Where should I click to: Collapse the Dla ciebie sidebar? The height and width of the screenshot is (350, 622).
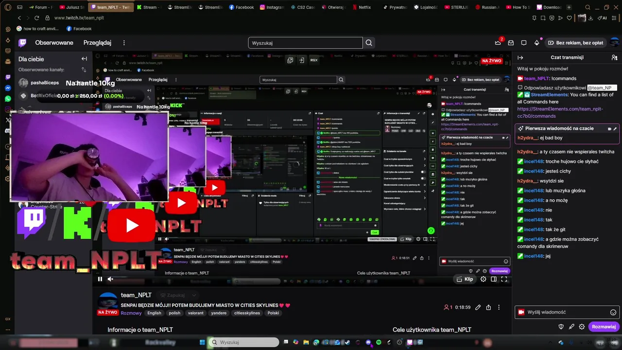(84, 59)
